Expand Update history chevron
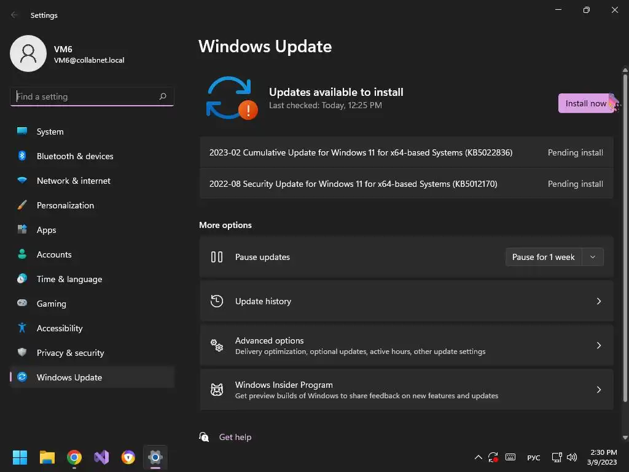 (598, 301)
